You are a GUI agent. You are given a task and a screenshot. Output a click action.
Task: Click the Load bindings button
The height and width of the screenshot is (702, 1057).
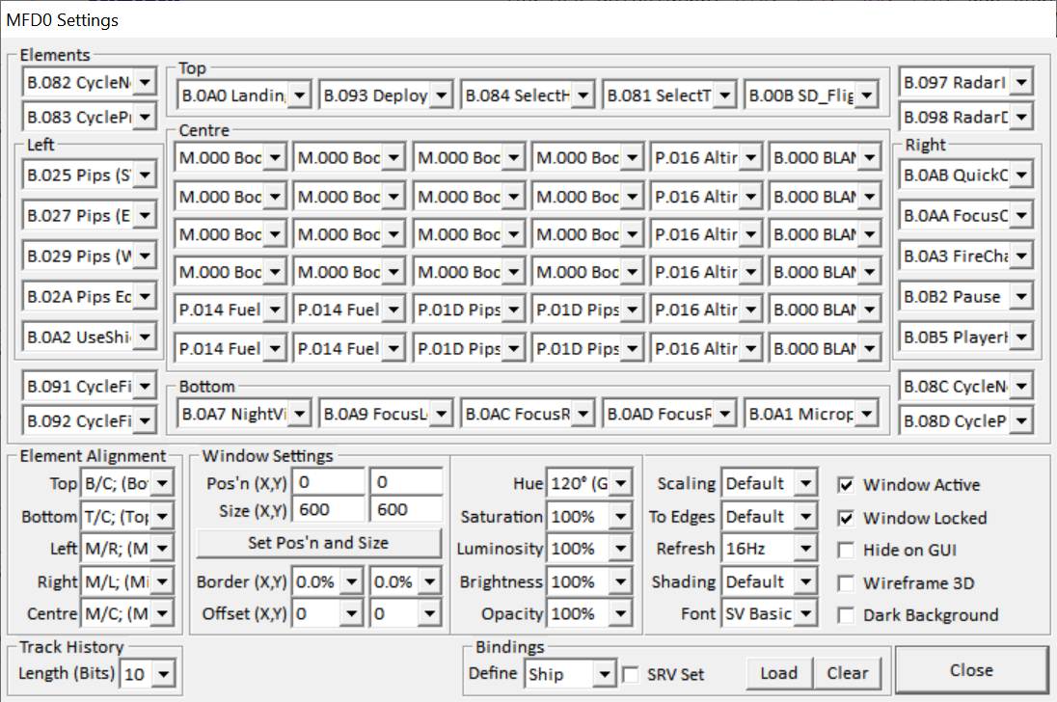(x=778, y=674)
